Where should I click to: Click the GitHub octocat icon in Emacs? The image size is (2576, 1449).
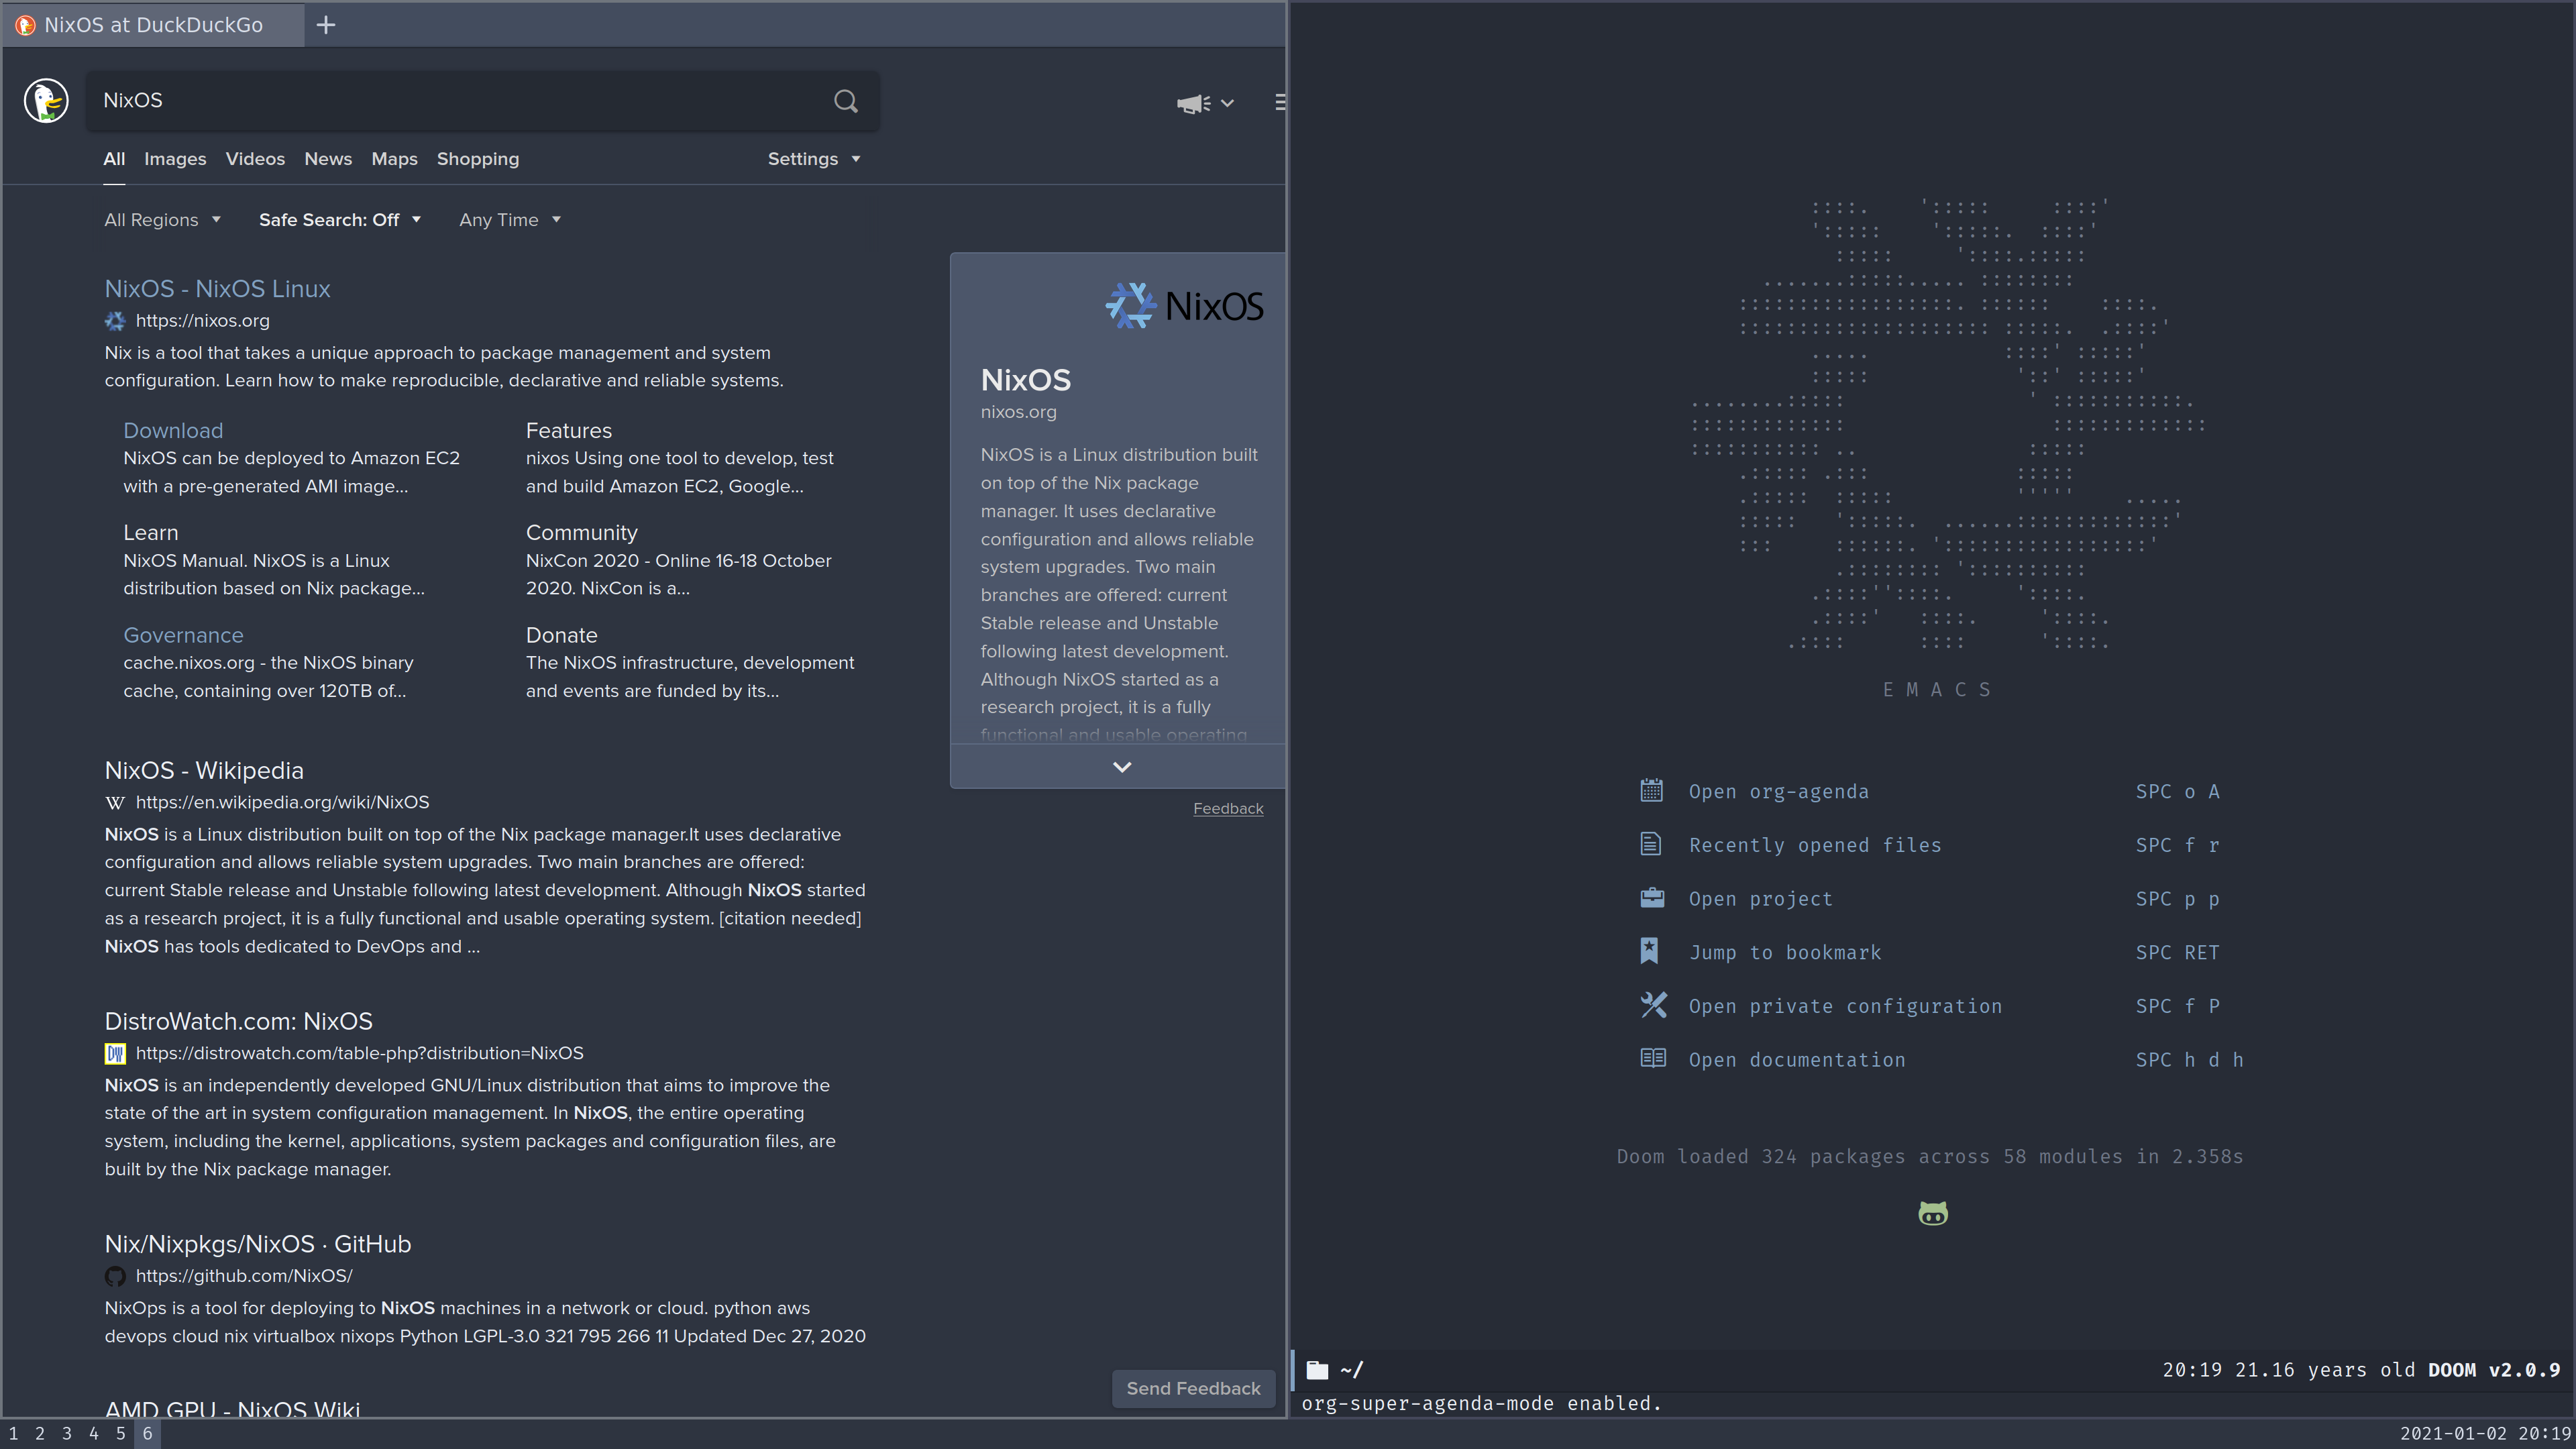pos(1932,1214)
